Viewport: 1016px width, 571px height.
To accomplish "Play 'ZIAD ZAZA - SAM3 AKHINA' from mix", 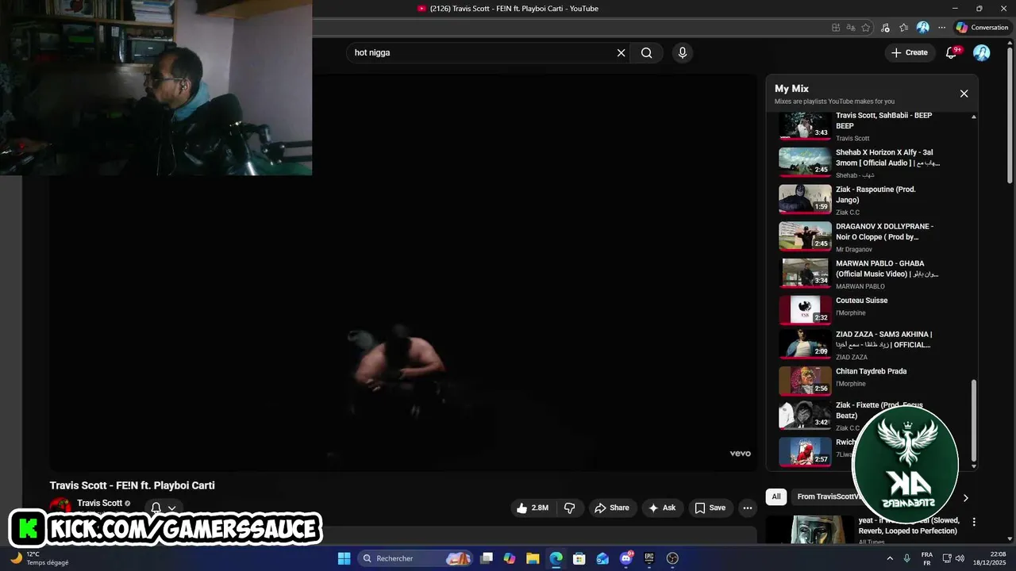I will pos(885,339).
